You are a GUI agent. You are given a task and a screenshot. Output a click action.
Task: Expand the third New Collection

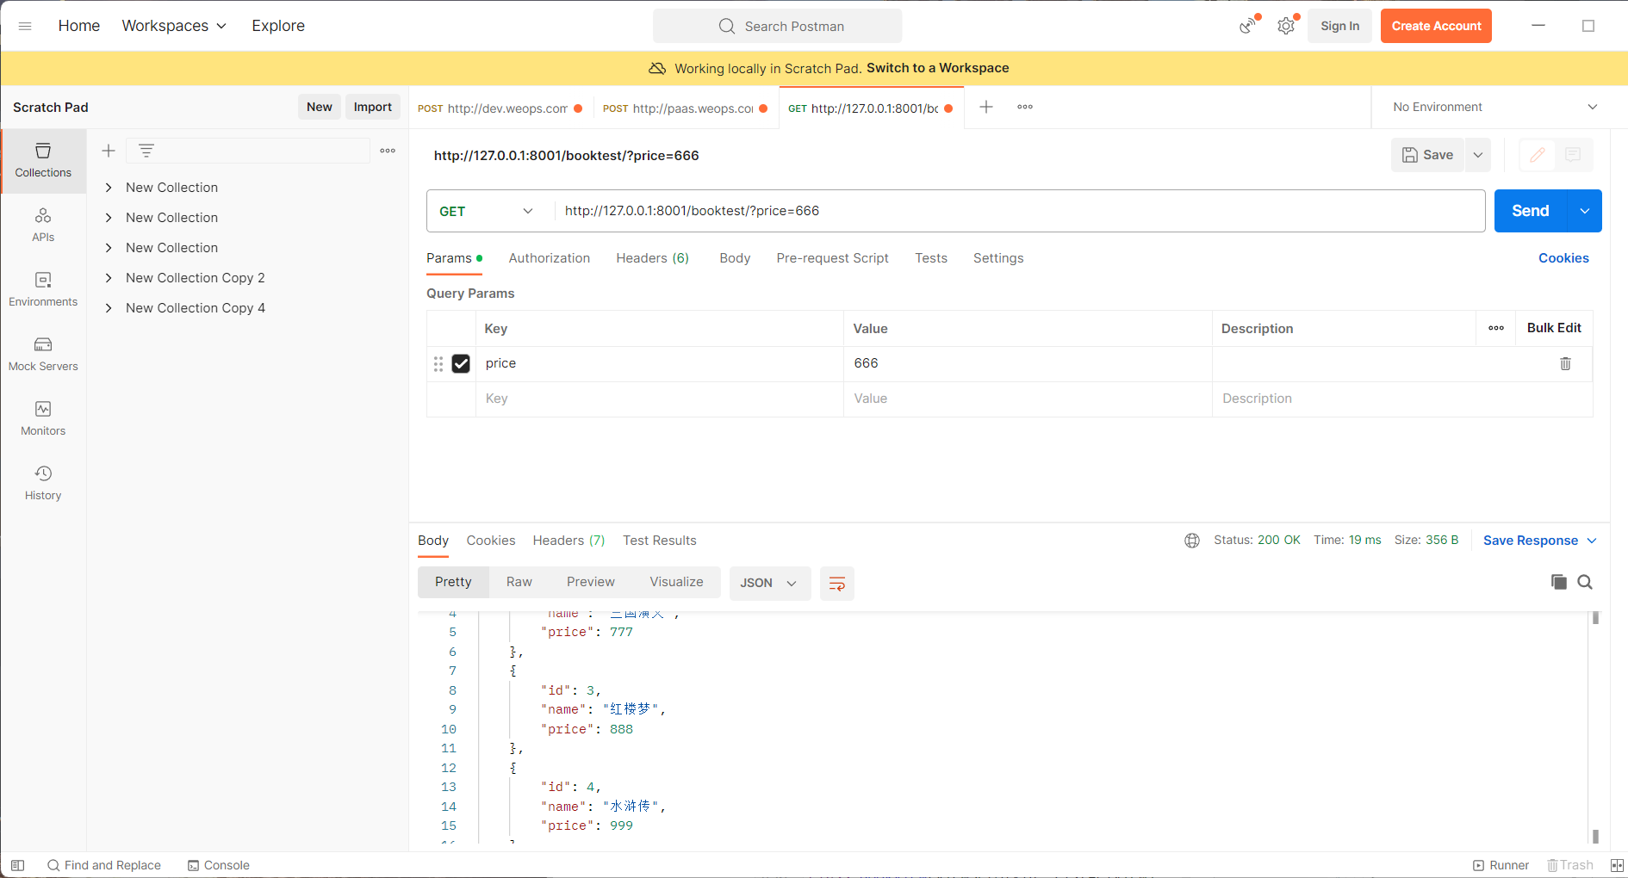pyautogui.click(x=109, y=248)
